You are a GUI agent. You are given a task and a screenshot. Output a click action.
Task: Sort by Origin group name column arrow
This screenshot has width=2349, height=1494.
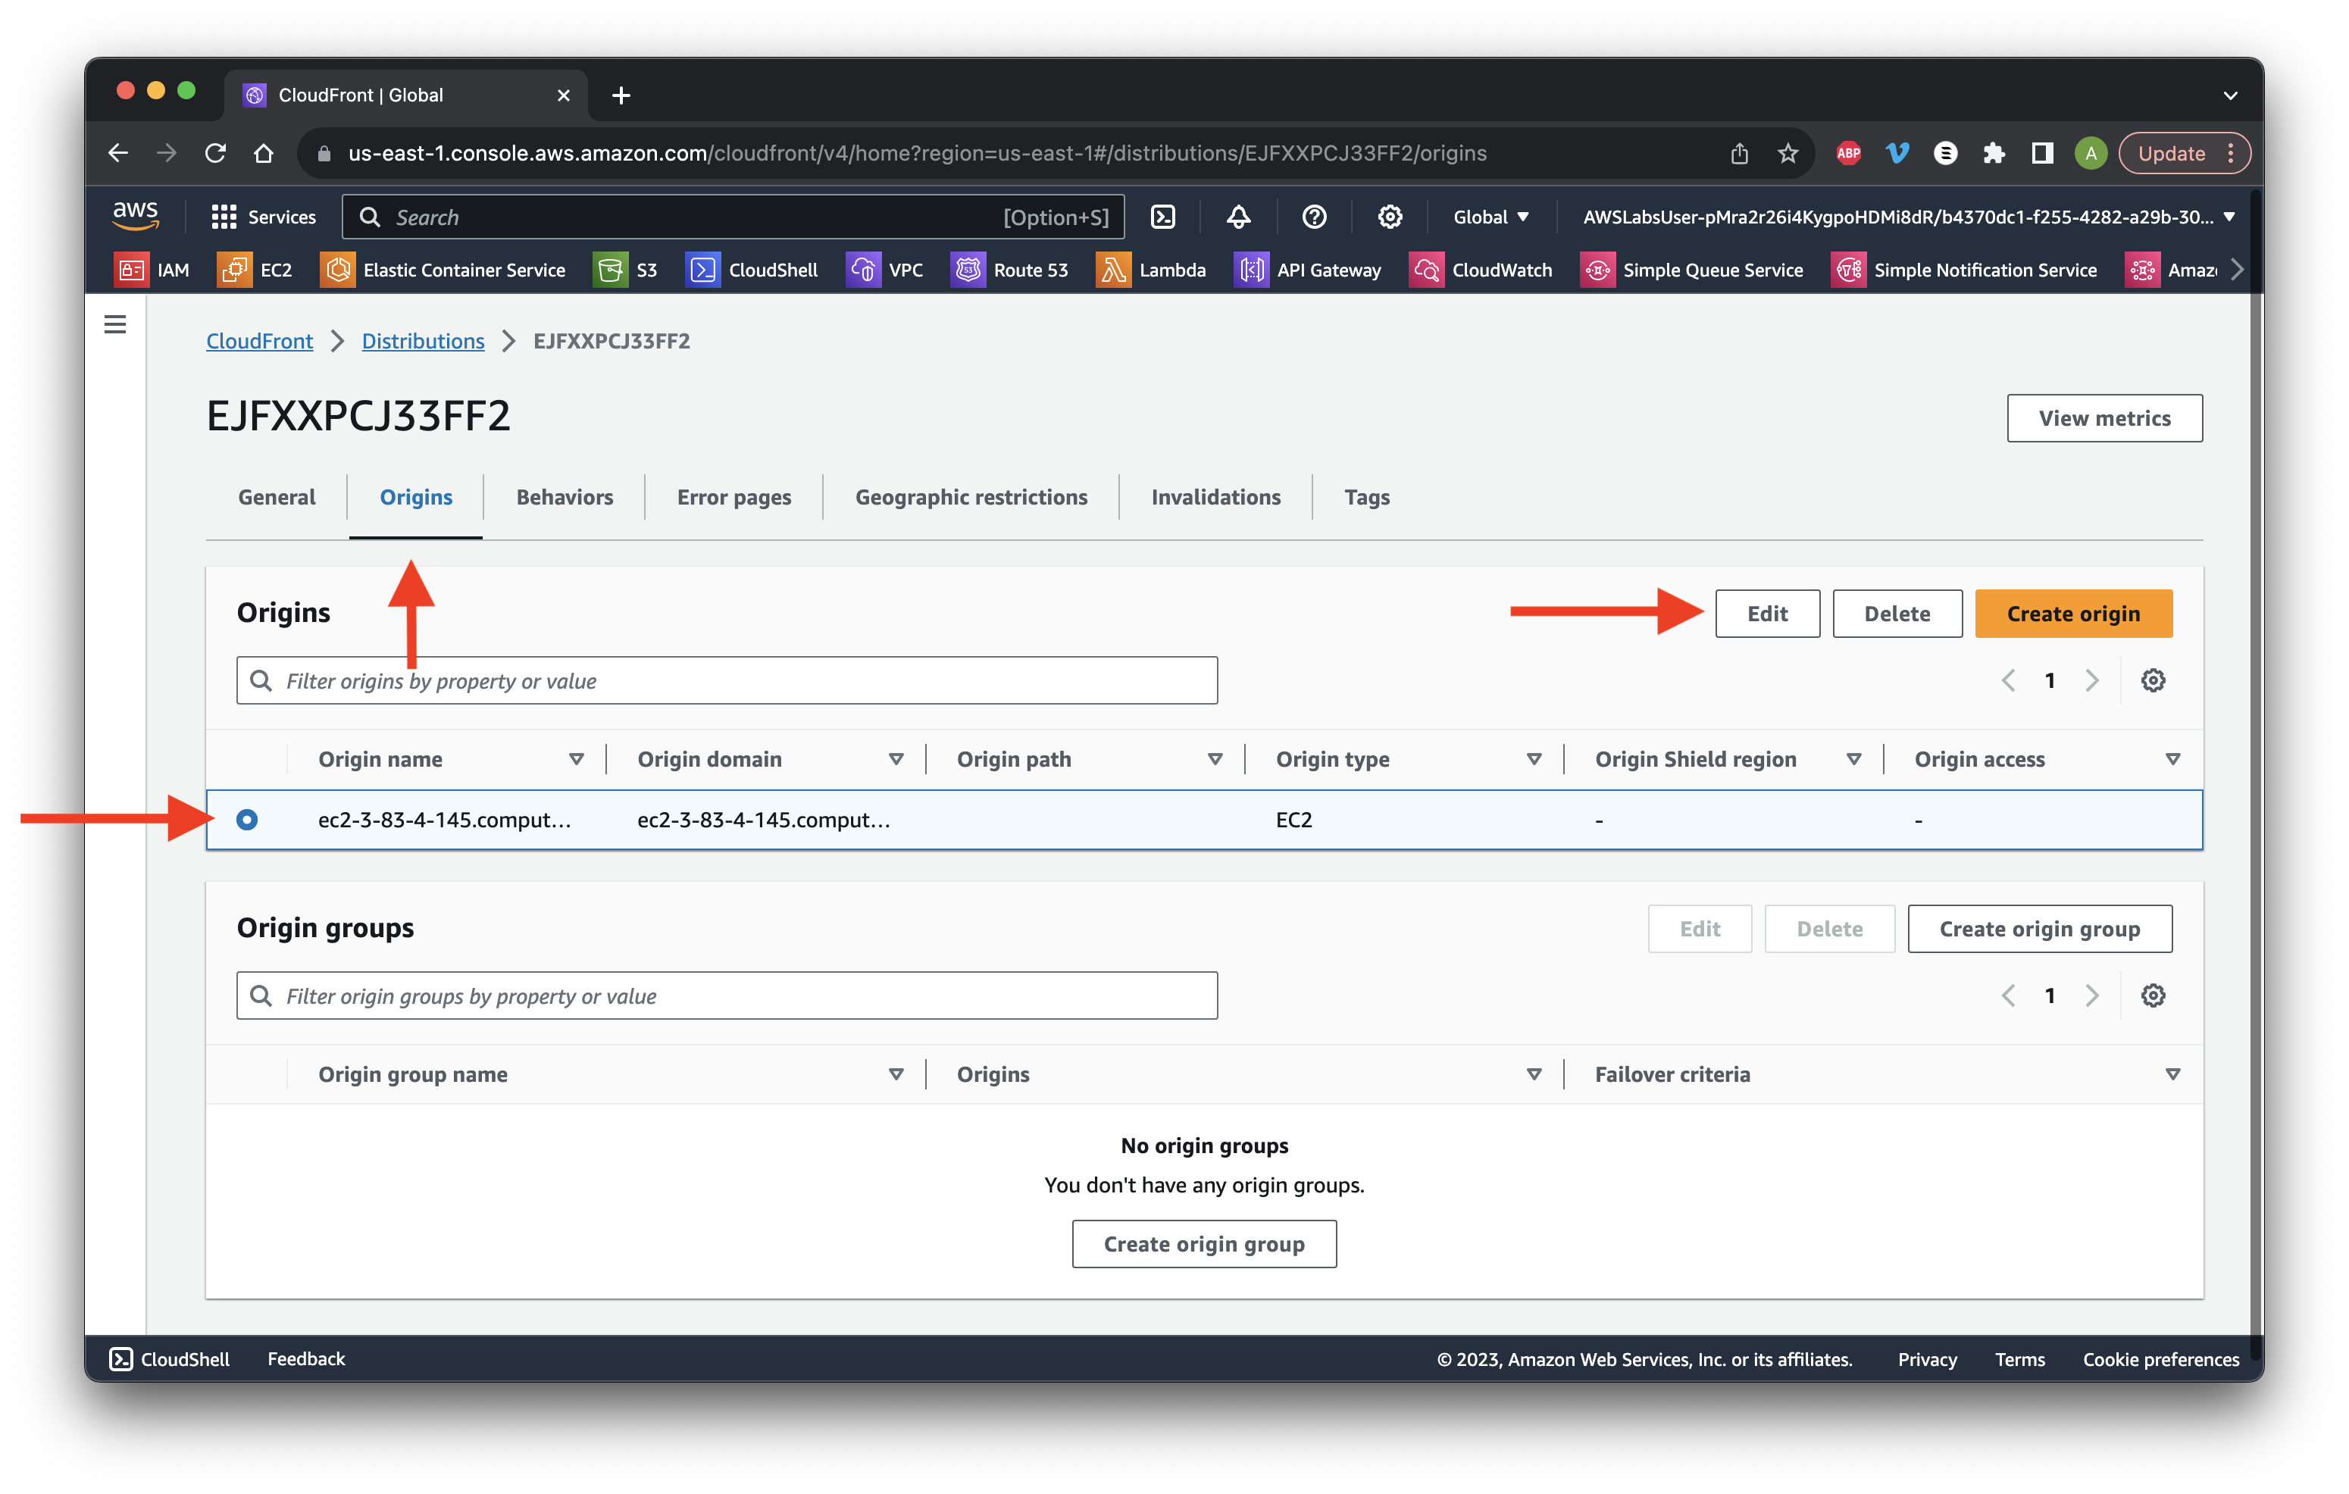pos(896,1074)
